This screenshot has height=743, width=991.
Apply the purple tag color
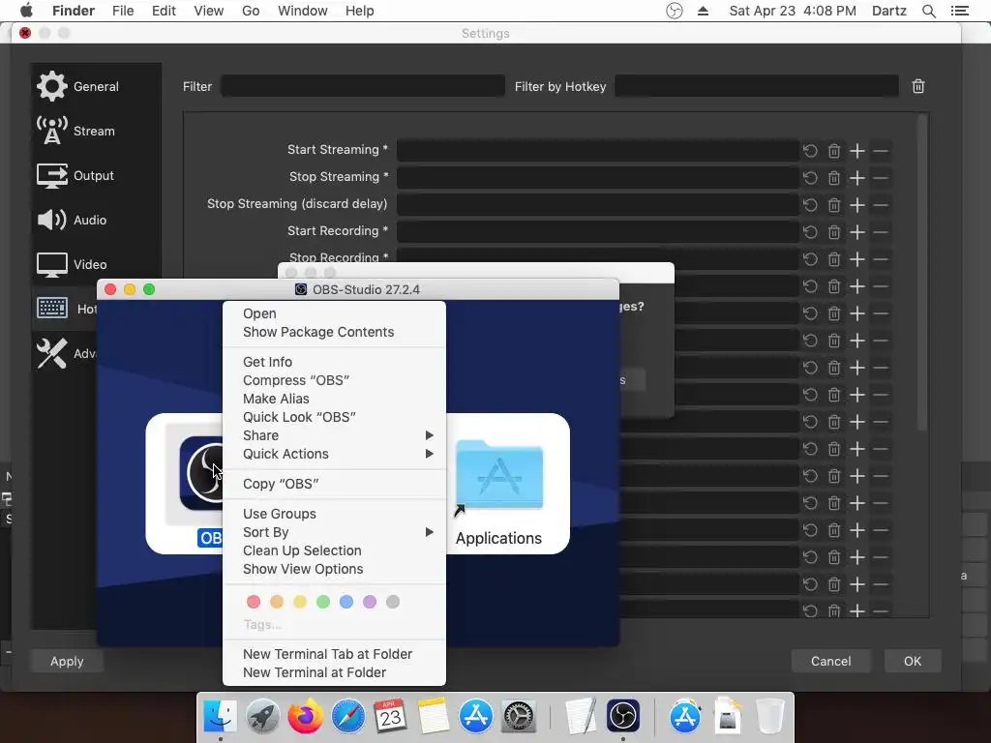click(370, 602)
